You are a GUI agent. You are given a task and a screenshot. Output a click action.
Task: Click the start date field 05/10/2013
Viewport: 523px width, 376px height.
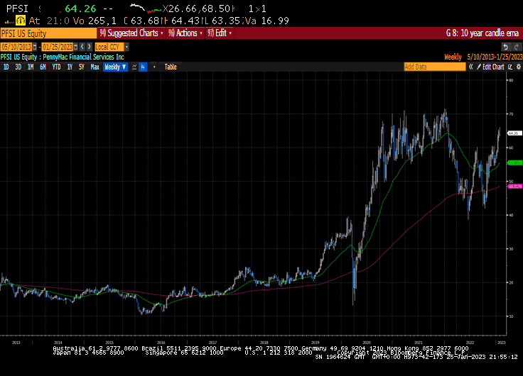(16, 47)
